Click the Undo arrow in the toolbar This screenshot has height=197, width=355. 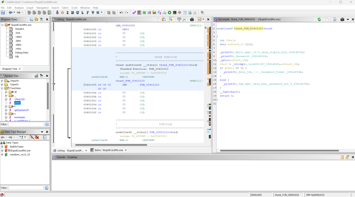[121, 12]
